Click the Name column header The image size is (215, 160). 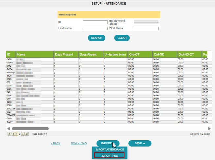pos(35,55)
